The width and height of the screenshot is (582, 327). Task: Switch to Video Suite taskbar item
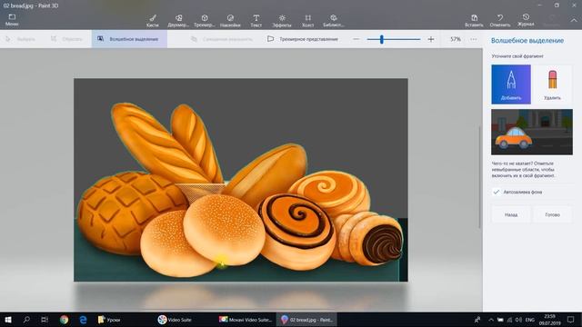tap(175, 320)
